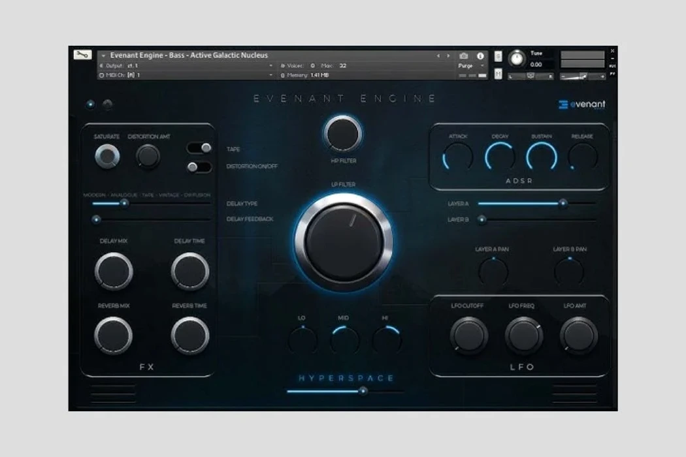Screen dimensions: 686x457
Task: Click the Reverb Mix knob
Action: [114, 336]
